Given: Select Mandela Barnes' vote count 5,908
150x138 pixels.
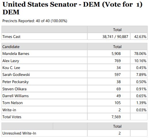Looking at the screenshot, I should click(116, 54).
